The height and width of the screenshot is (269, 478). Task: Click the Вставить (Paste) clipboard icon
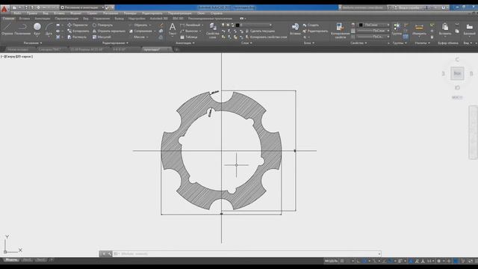445,29
